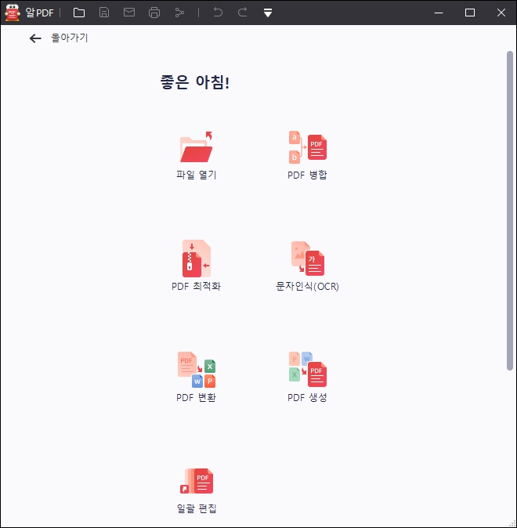Select the 문자인식(OCR) label
Viewport: 517px width, 528px height.
(x=307, y=286)
